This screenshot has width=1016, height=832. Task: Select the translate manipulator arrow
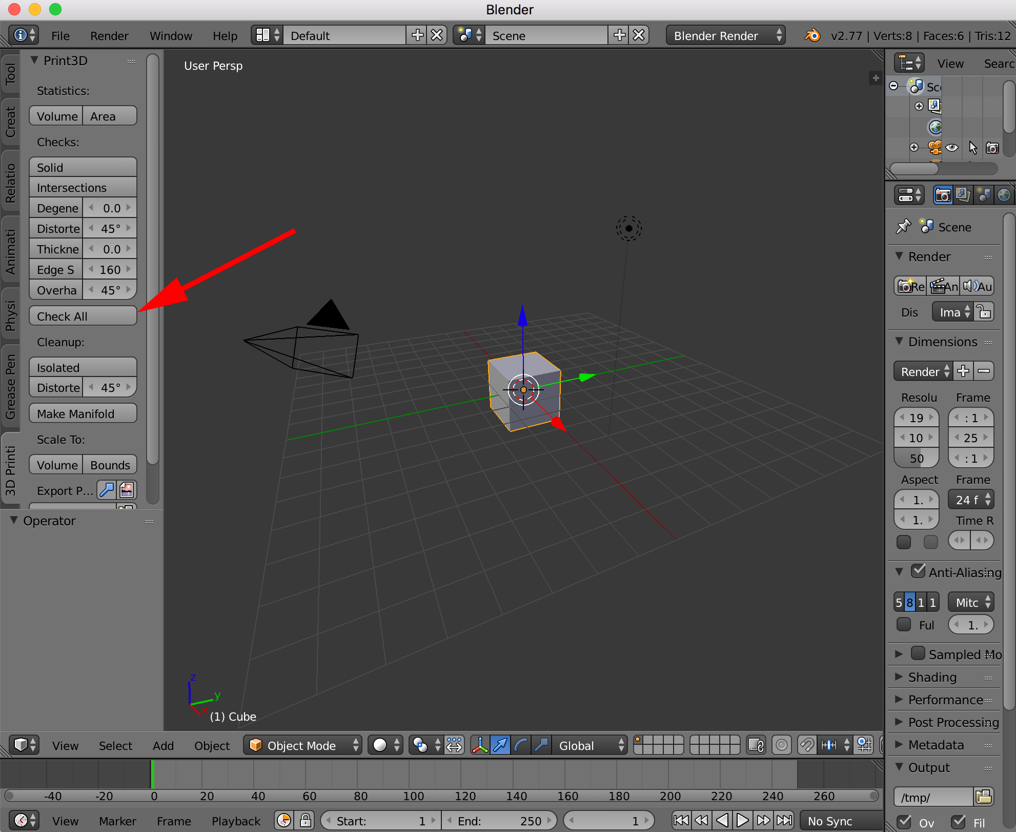click(x=500, y=745)
